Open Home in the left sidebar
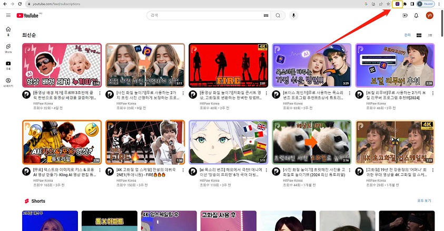This screenshot has height=231, width=444. [8, 31]
